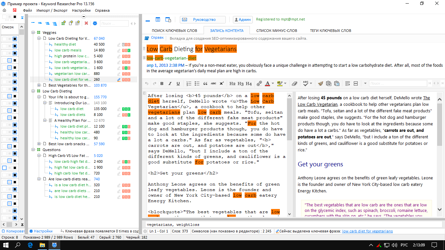Open the Файл menu
This screenshot has width=445, height=250.
[27, 10]
